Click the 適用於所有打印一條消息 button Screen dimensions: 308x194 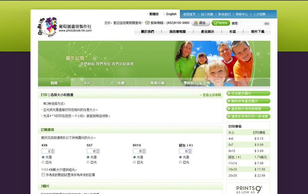(x=248, y=117)
